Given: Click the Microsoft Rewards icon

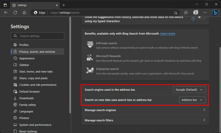Looking at the screenshot, I should (x=90, y=58).
